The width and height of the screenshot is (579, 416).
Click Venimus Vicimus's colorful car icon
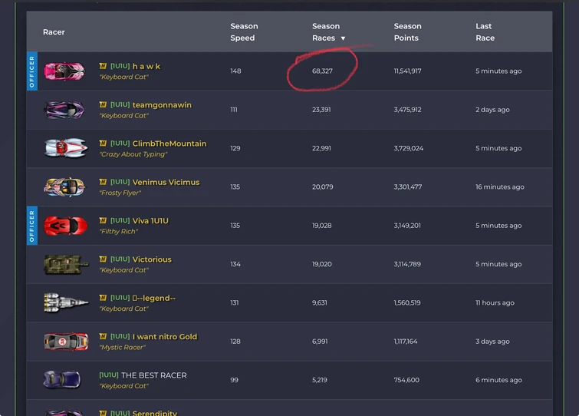click(65, 187)
